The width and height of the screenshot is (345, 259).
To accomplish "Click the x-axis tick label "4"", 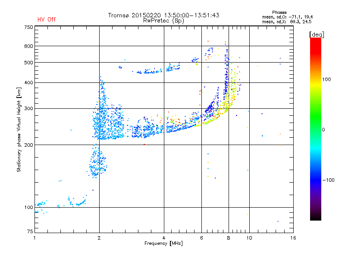I will 164,238.
